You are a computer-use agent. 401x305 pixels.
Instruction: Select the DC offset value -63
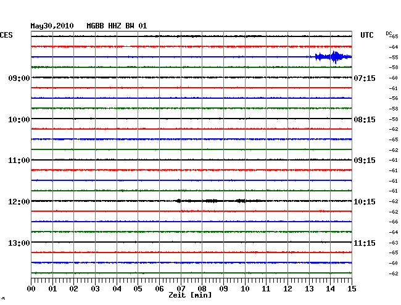394,243
